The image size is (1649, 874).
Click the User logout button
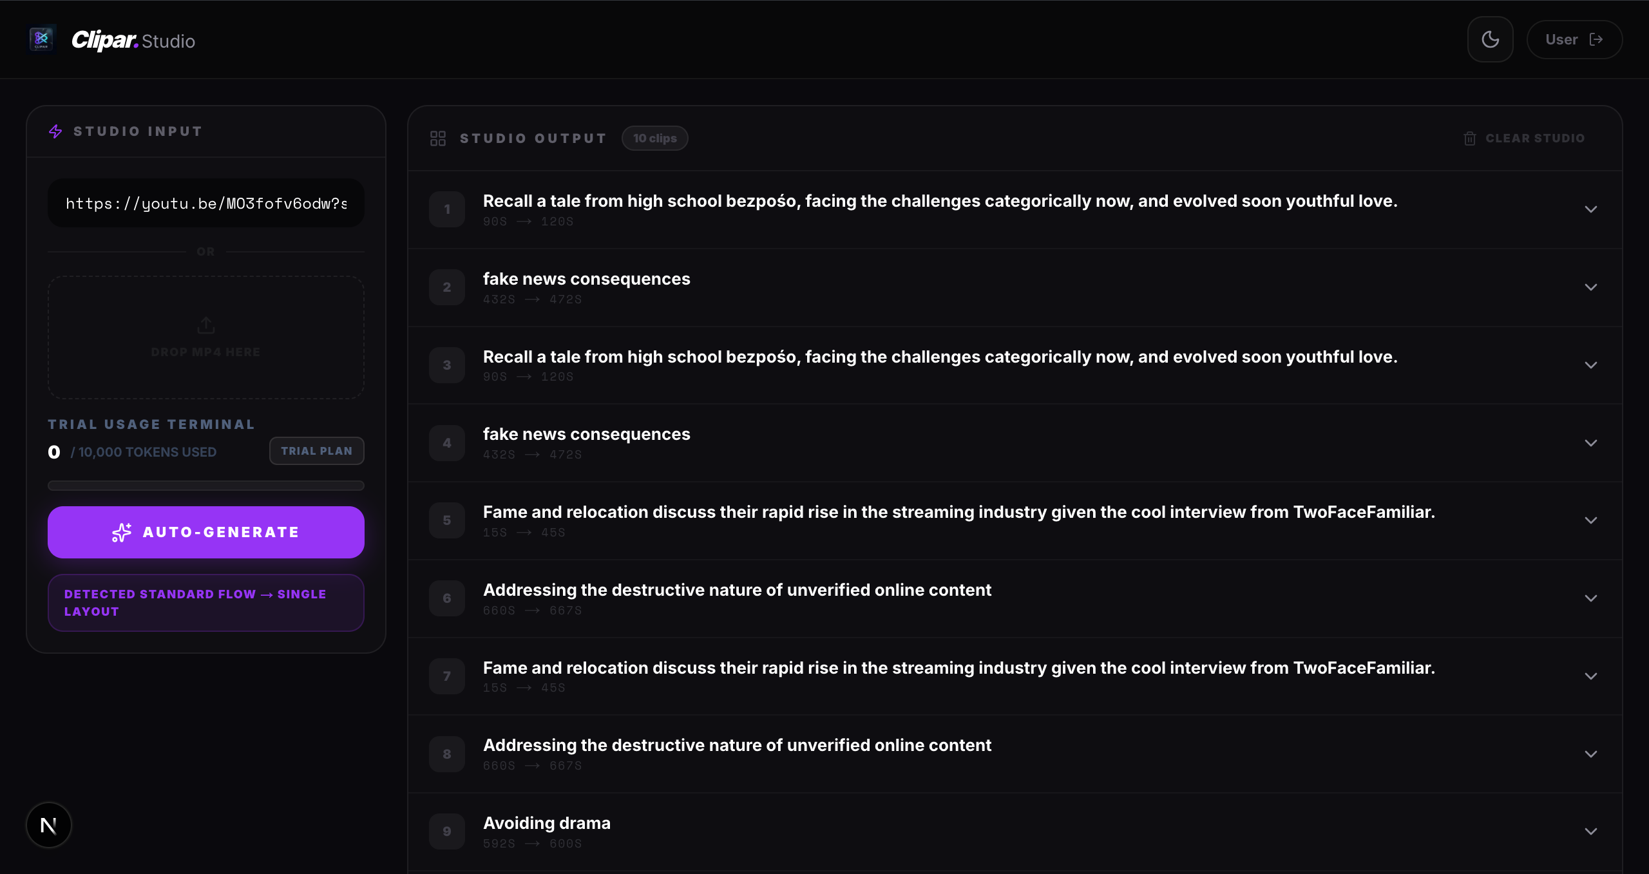(x=1574, y=39)
